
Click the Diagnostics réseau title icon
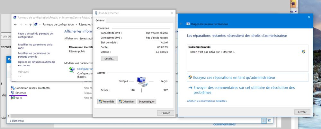coord(188,24)
